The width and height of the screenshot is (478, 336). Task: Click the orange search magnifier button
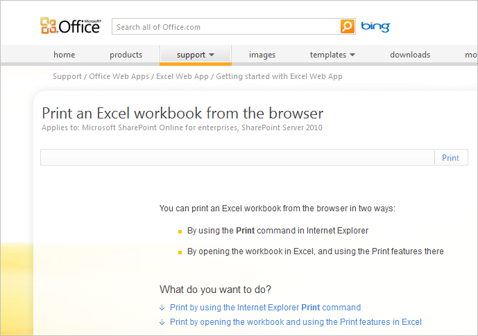click(x=347, y=26)
